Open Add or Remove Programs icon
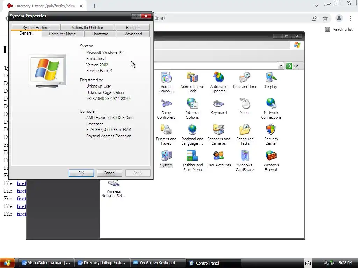358x268 pixels. pos(166,82)
